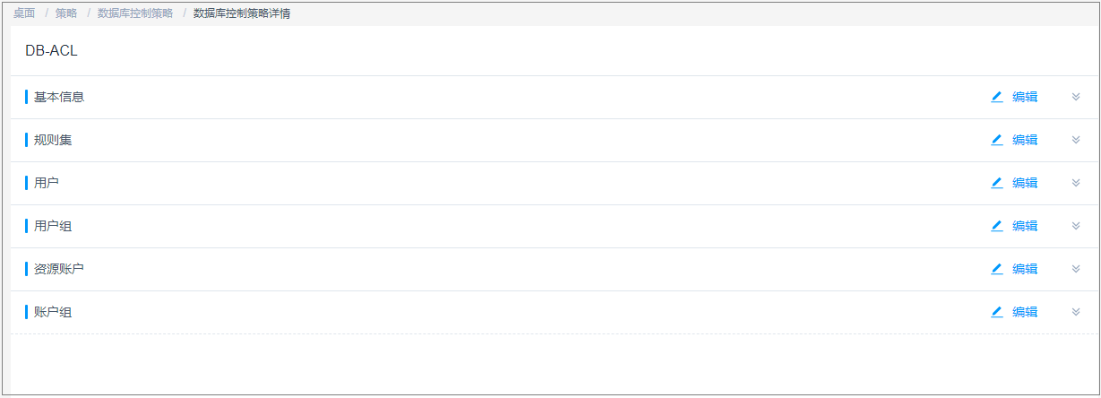Expand the 规则集 section chevron
This screenshot has height=398, width=1101.
pyautogui.click(x=1076, y=140)
